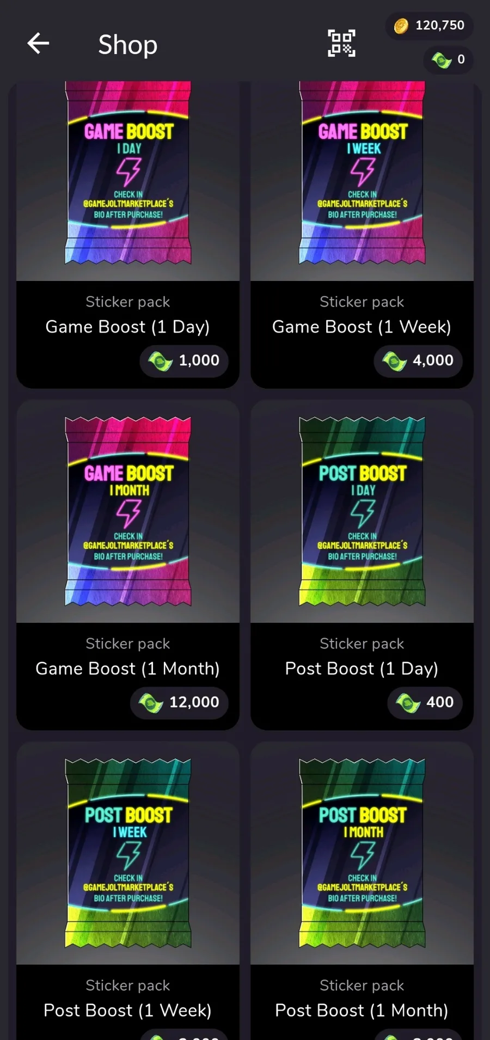Open the QR code scanner icon

click(341, 44)
